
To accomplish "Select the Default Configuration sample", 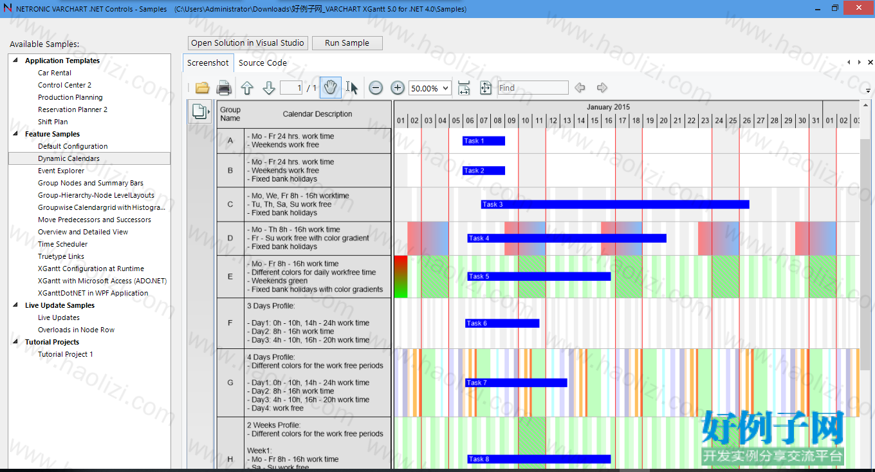I will click(x=73, y=146).
